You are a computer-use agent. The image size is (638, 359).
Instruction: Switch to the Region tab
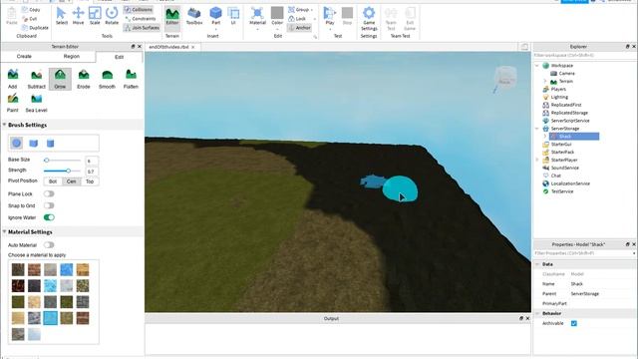point(72,56)
